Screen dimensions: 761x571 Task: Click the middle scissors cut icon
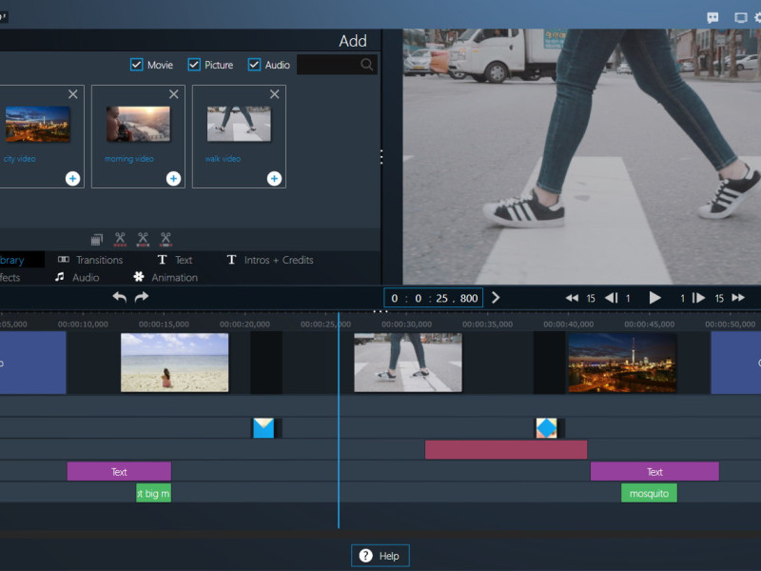point(143,239)
